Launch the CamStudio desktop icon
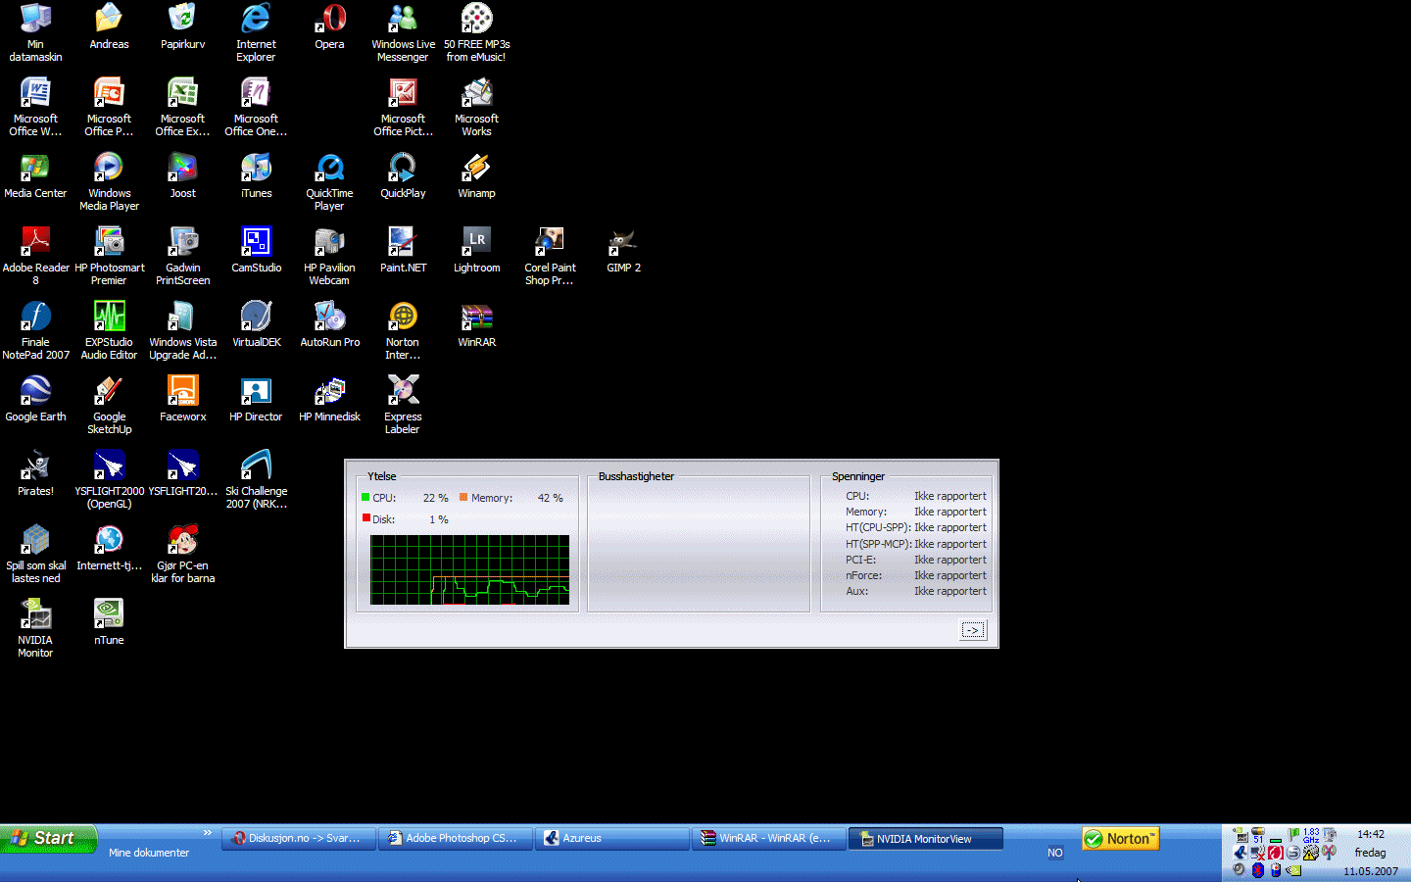Screen dimensions: 1411x882 click(x=256, y=250)
